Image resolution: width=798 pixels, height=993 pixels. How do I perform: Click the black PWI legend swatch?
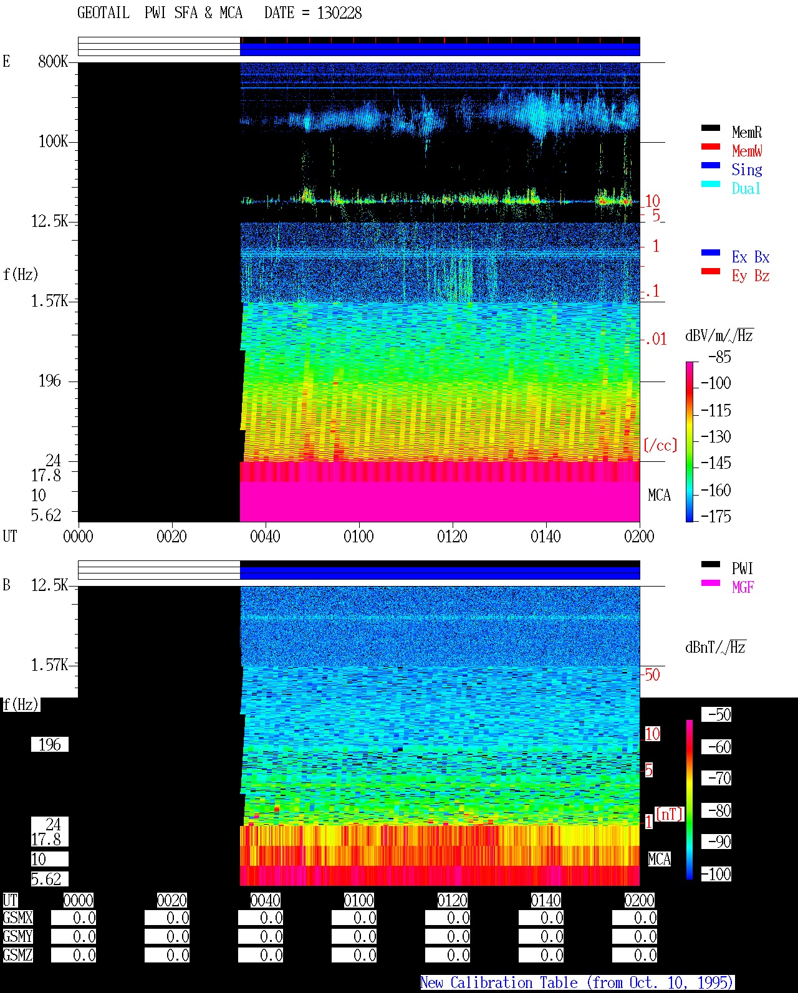coord(711,564)
